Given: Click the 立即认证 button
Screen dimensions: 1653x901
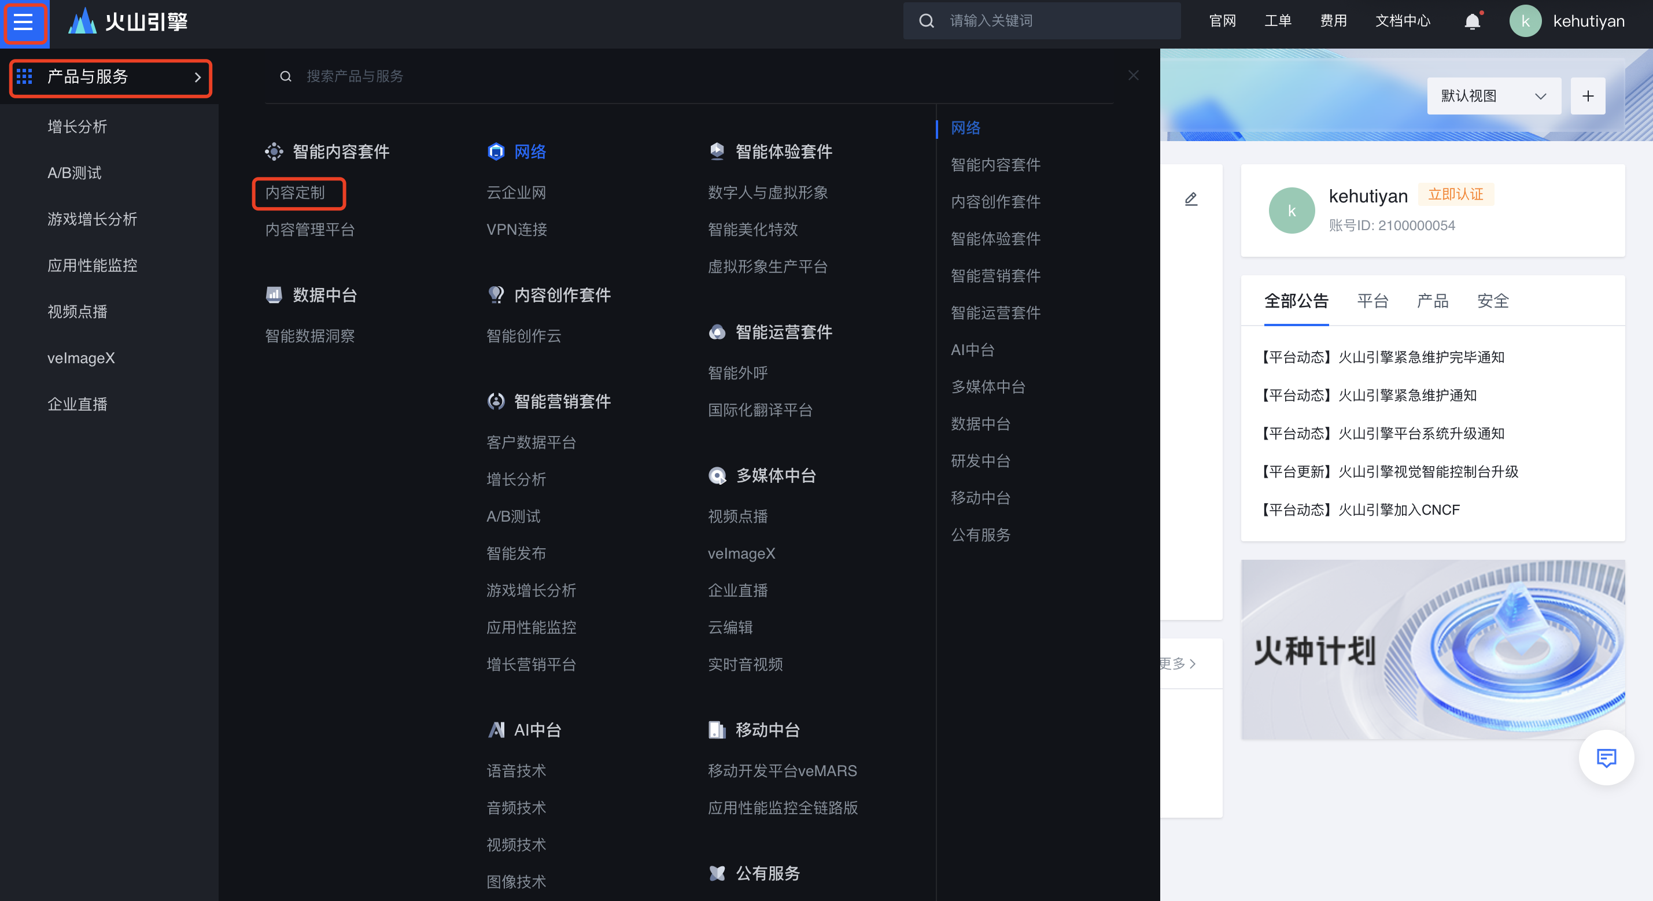Looking at the screenshot, I should tap(1455, 194).
